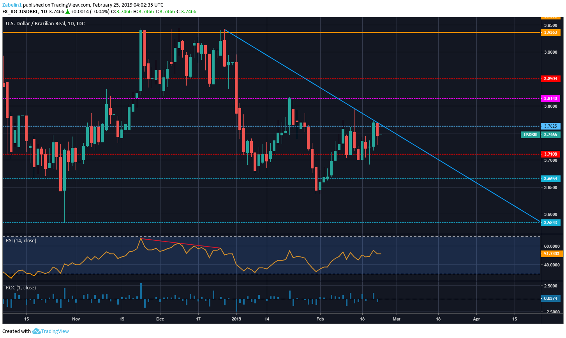Select the 3.6654 blue price label
Viewport: 566px width, 338px height.
(550, 179)
